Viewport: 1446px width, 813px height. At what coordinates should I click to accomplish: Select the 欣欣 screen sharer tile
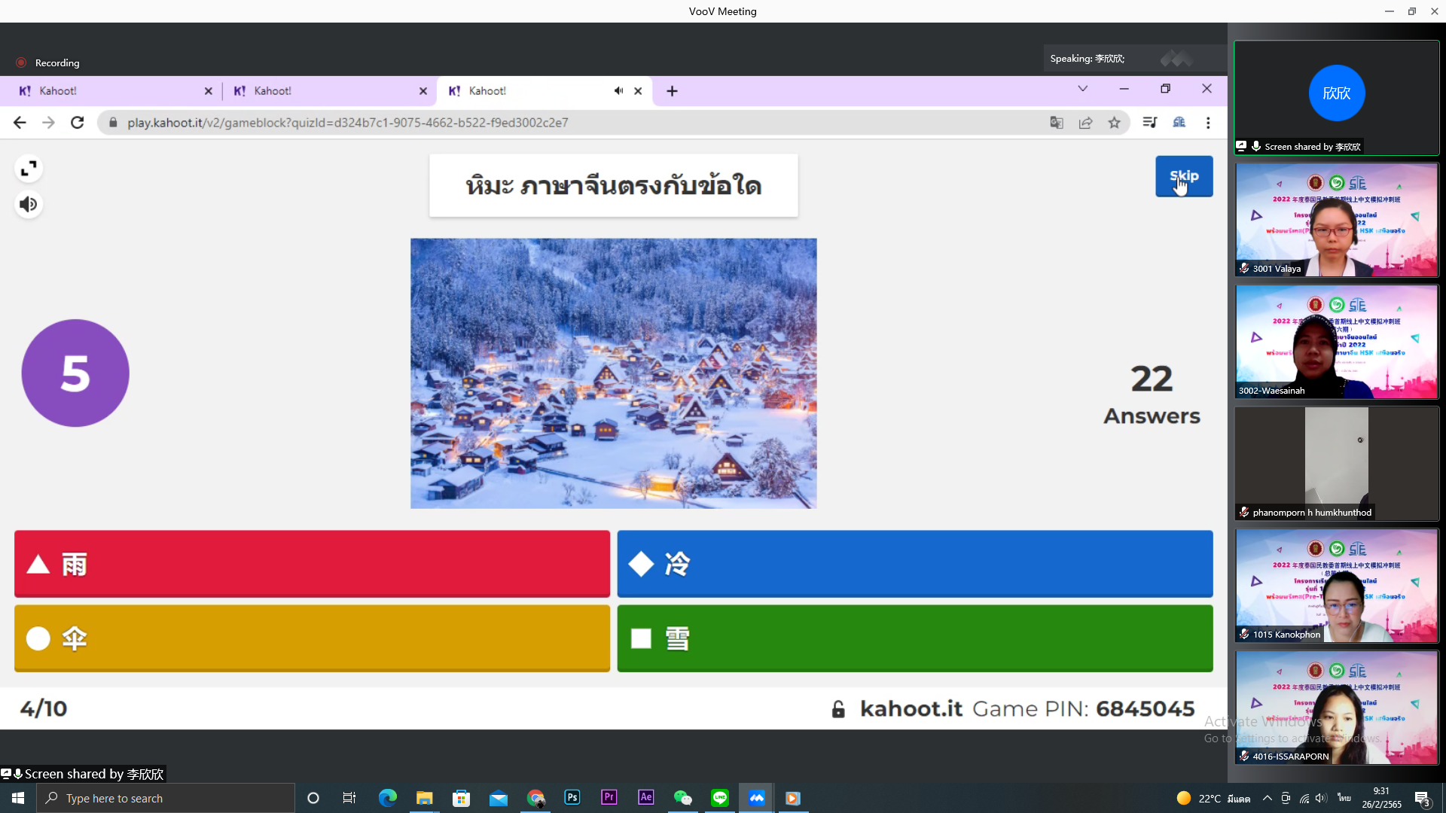[x=1337, y=98]
